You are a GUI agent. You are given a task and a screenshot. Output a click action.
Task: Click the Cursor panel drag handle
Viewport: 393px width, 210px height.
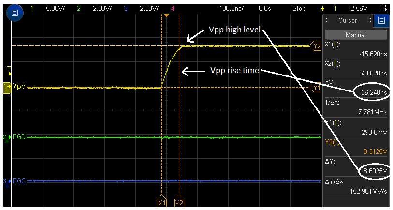pyautogui.click(x=326, y=20)
